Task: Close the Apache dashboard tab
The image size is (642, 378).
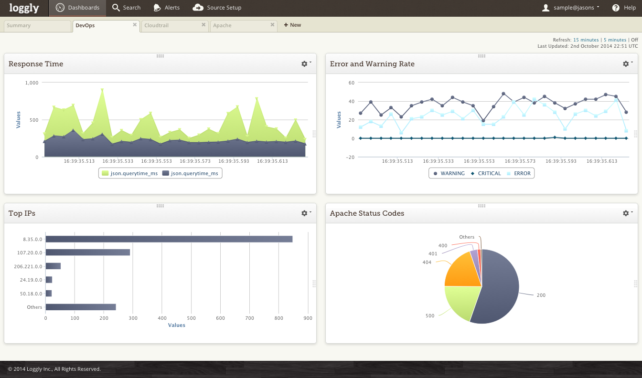Action: pos(272,25)
